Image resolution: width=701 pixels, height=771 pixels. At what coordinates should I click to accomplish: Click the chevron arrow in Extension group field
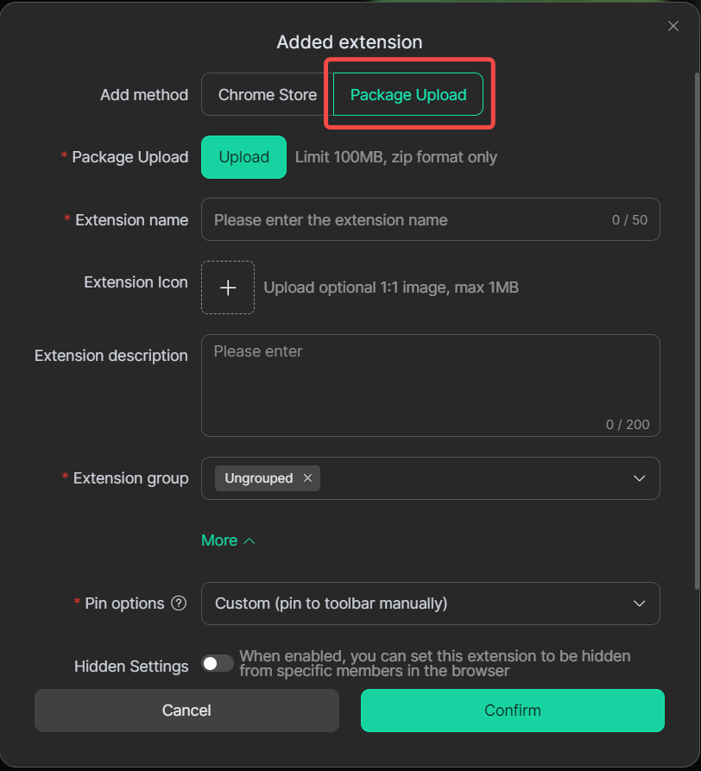[639, 478]
